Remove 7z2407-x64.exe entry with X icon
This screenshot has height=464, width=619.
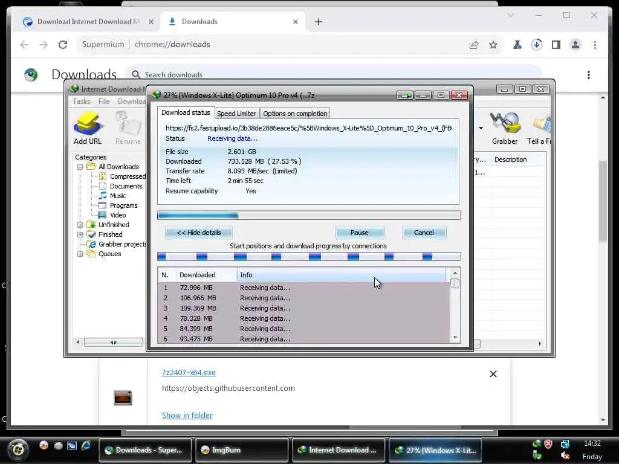tap(493, 373)
